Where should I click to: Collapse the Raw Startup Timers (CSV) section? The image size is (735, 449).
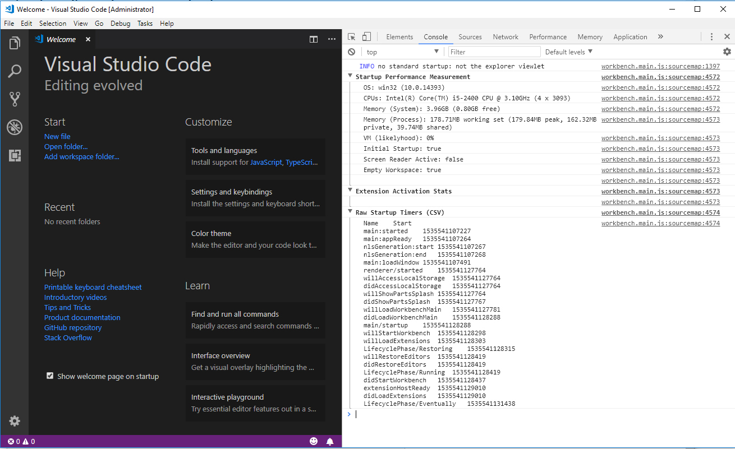pos(350,212)
